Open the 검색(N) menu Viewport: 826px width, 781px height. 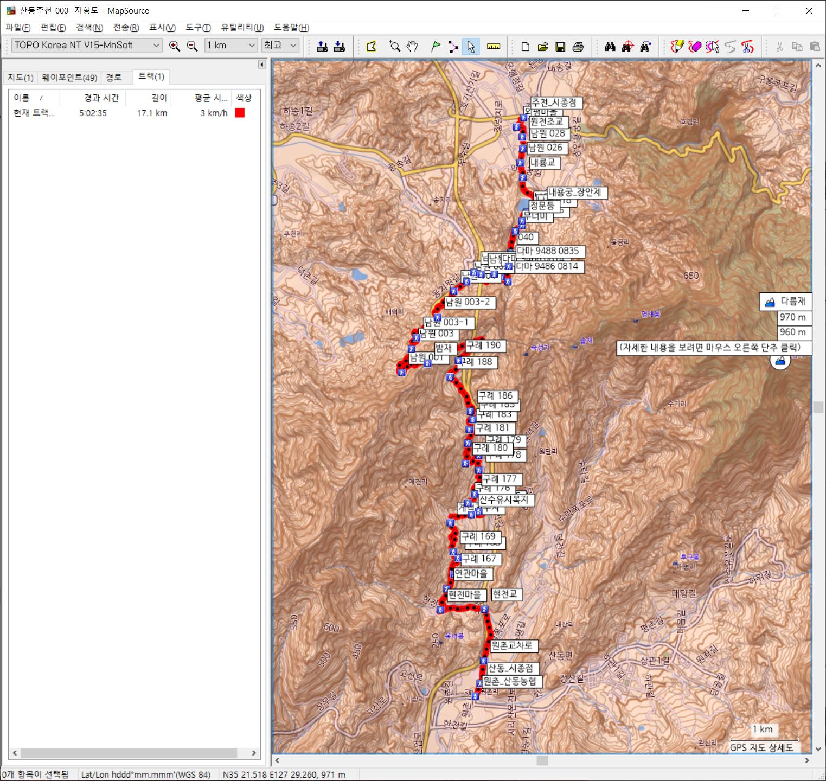coord(89,28)
